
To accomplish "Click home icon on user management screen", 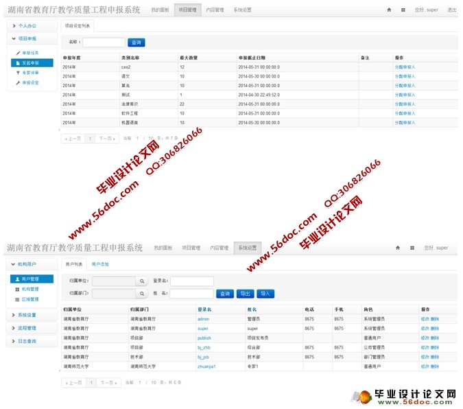I will tap(398, 248).
